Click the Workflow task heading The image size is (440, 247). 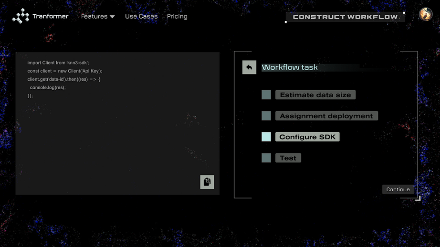[290, 67]
